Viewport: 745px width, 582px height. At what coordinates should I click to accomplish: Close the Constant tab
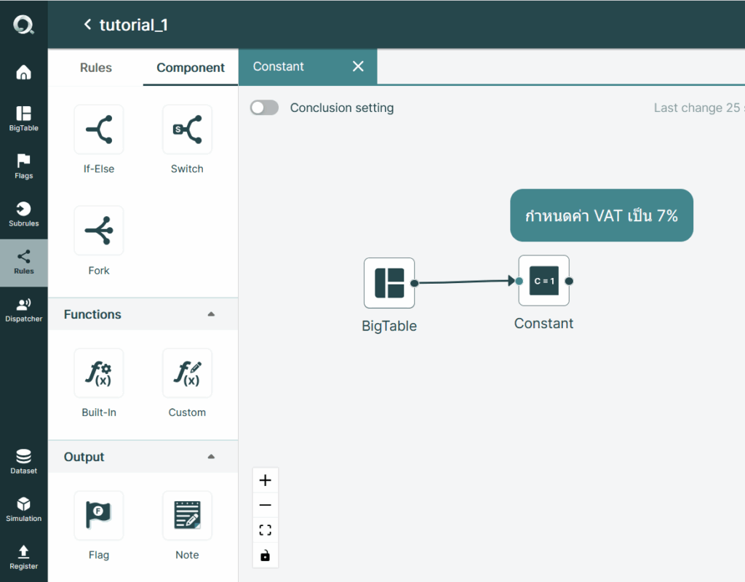358,66
